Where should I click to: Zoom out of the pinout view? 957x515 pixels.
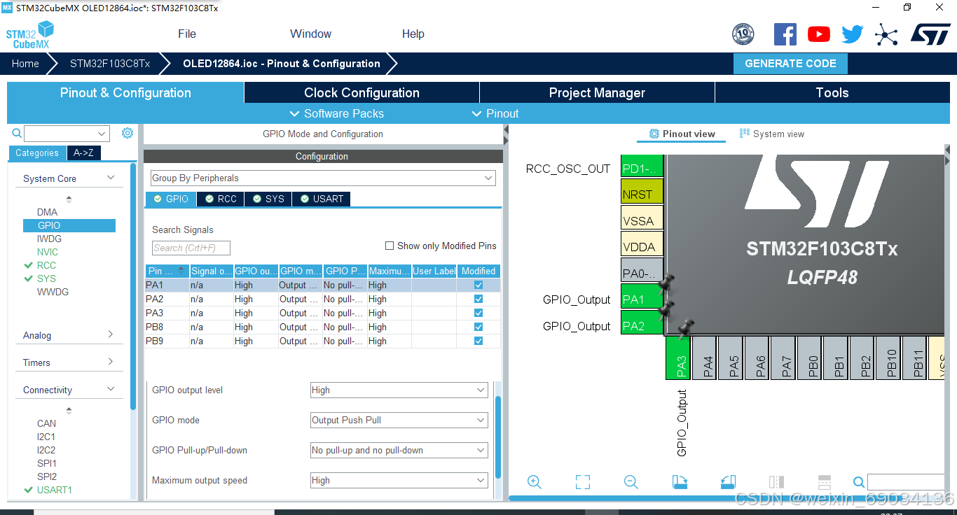[631, 481]
